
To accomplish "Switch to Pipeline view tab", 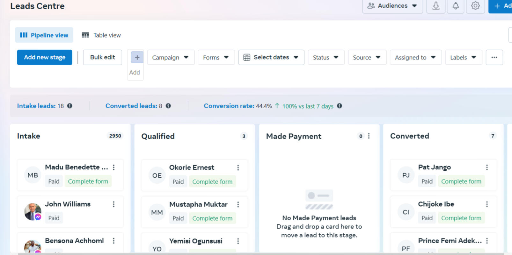I will (x=44, y=35).
